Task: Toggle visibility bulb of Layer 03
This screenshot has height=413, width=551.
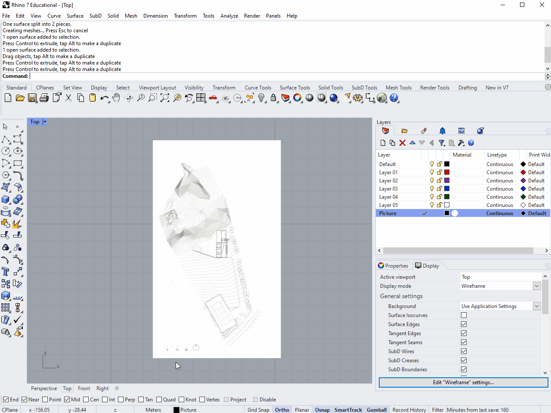Action: tap(432, 189)
